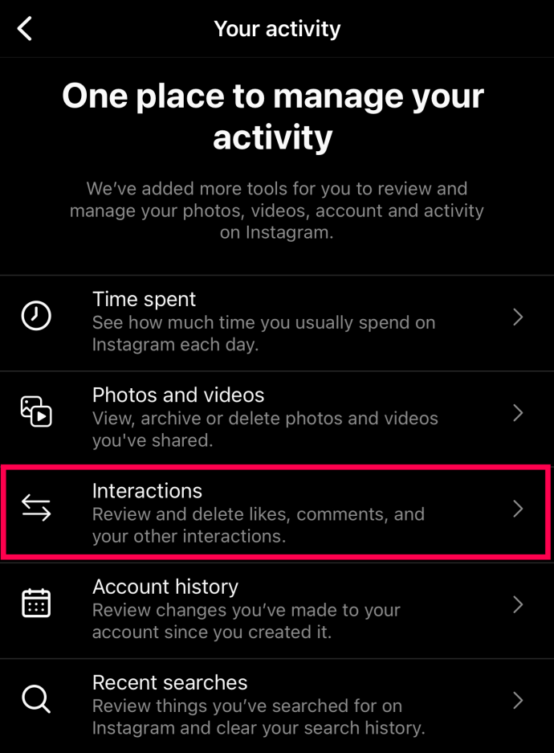Select the Photos and videos entry
Image resolution: width=554 pixels, height=753 pixels.
(x=277, y=419)
